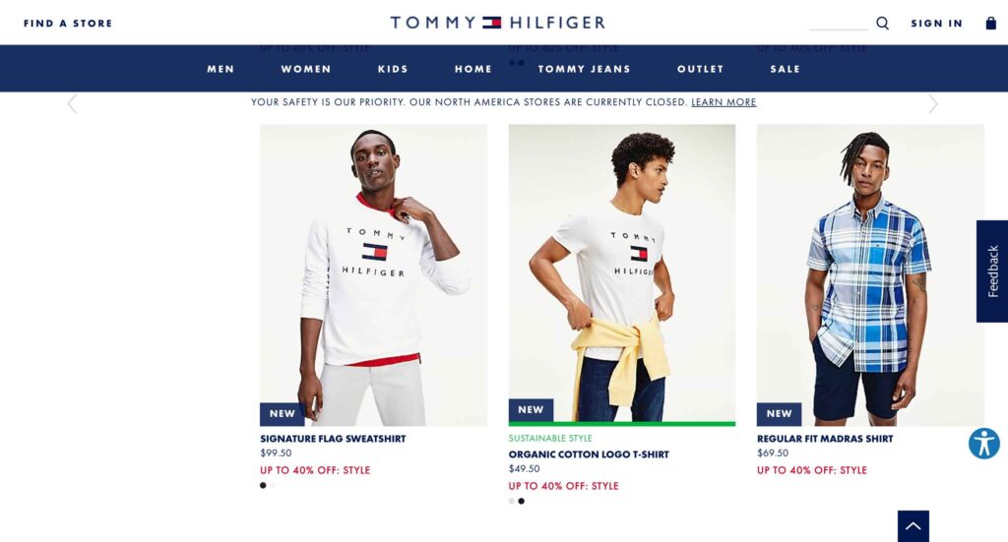Click the Tommy Hilfiger logo
Viewport: 1008px width, 542px height.
click(497, 23)
